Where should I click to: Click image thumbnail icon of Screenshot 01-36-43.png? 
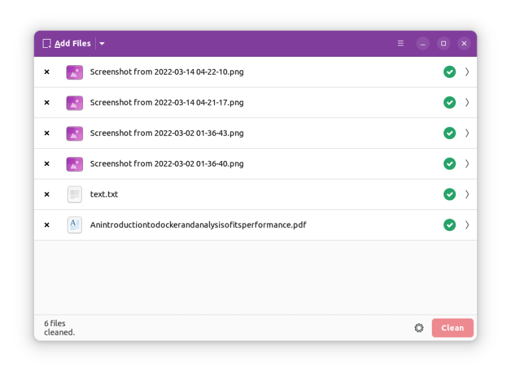pos(75,133)
